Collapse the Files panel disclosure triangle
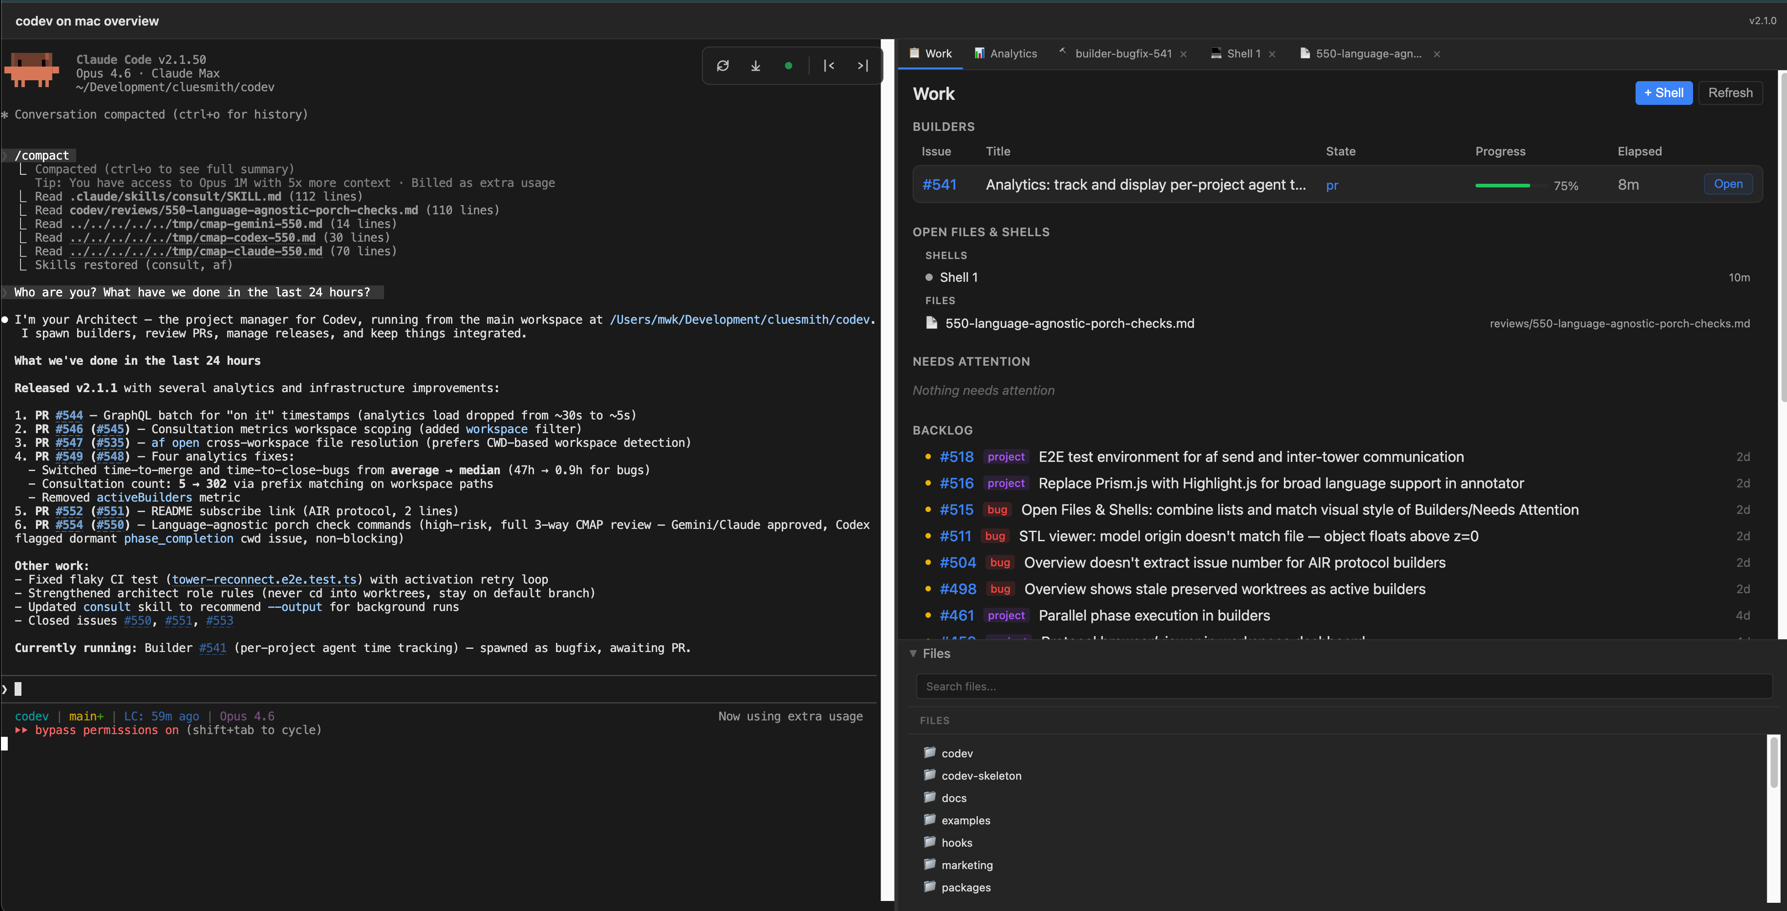This screenshot has width=1787, height=911. pos(914,654)
